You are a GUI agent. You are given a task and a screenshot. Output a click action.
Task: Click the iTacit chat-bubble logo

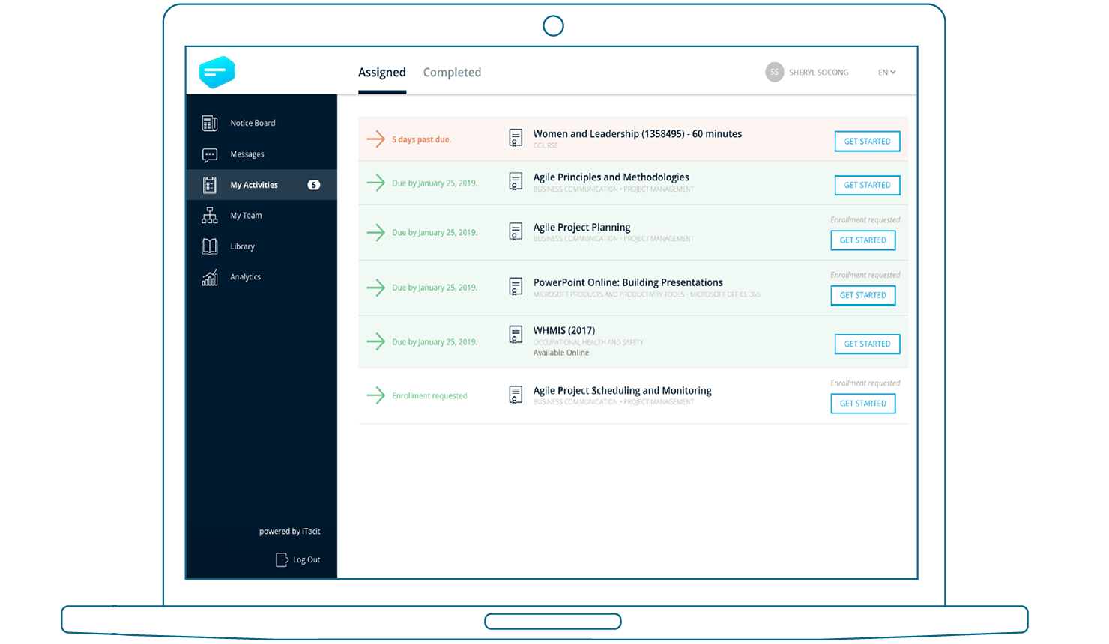(217, 73)
